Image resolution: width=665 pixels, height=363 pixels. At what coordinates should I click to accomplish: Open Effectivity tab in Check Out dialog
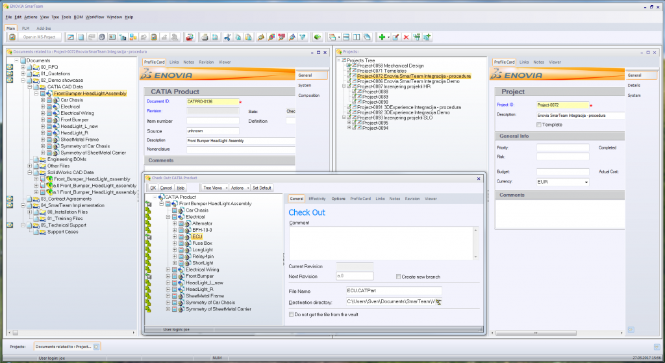pyautogui.click(x=317, y=199)
